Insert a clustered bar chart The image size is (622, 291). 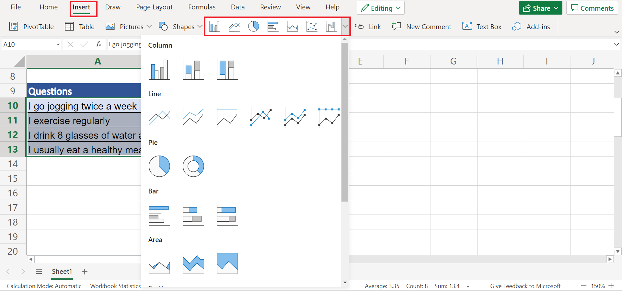coord(159,215)
